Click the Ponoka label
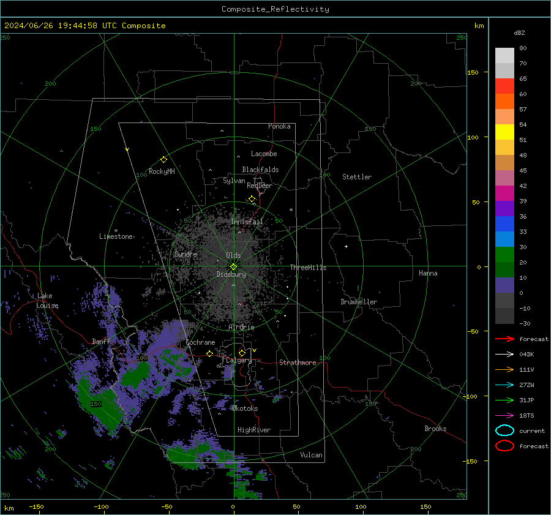This screenshot has width=551, height=515. coord(279,126)
